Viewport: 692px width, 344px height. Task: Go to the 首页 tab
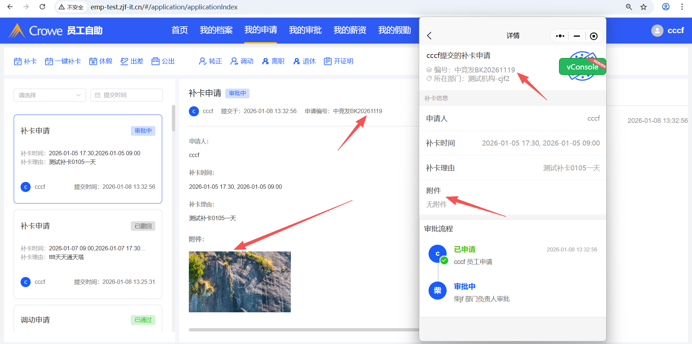point(180,30)
